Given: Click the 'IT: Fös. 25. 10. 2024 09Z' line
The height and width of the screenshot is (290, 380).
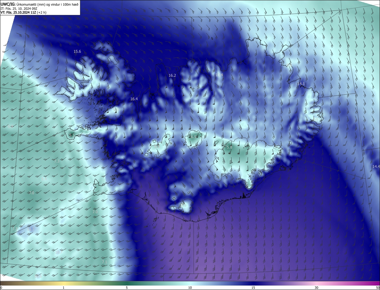Looking at the screenshot, I should (20, 9).
